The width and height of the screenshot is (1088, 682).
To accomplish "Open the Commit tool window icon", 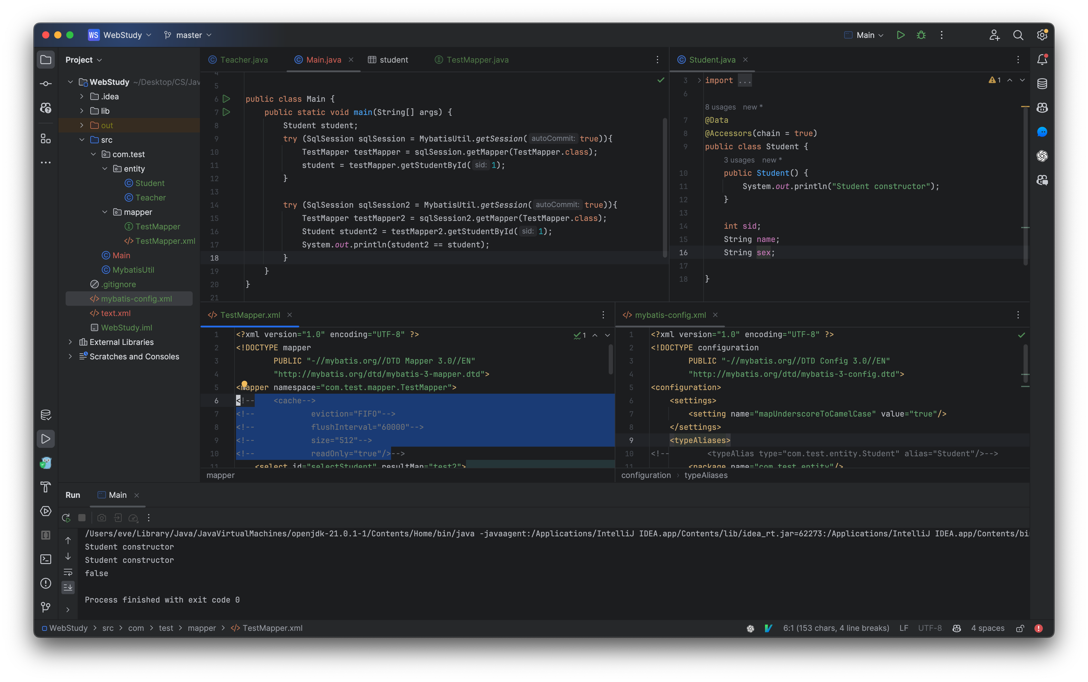I will point(45,84).
